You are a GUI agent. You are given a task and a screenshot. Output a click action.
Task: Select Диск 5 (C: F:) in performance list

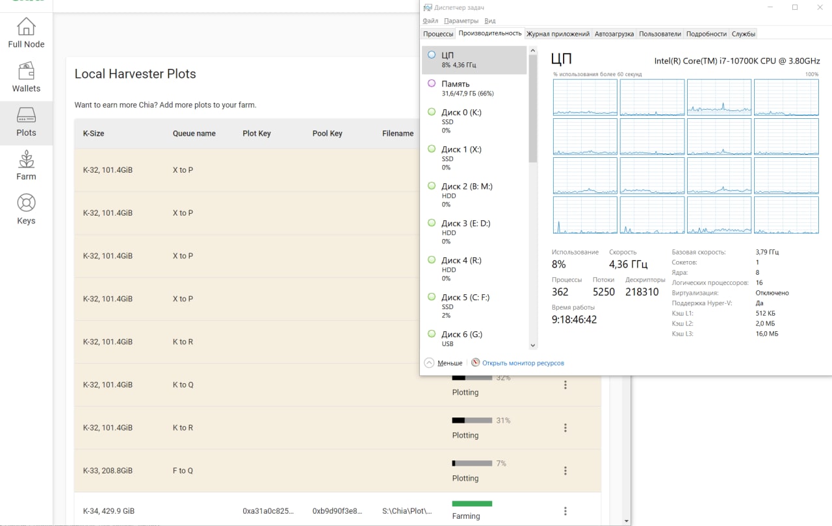coord(474,306)
